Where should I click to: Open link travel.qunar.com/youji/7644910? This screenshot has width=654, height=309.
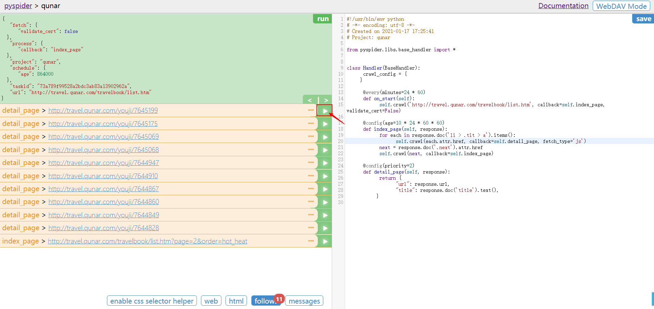pyautogui.click(x=103, y=176)
